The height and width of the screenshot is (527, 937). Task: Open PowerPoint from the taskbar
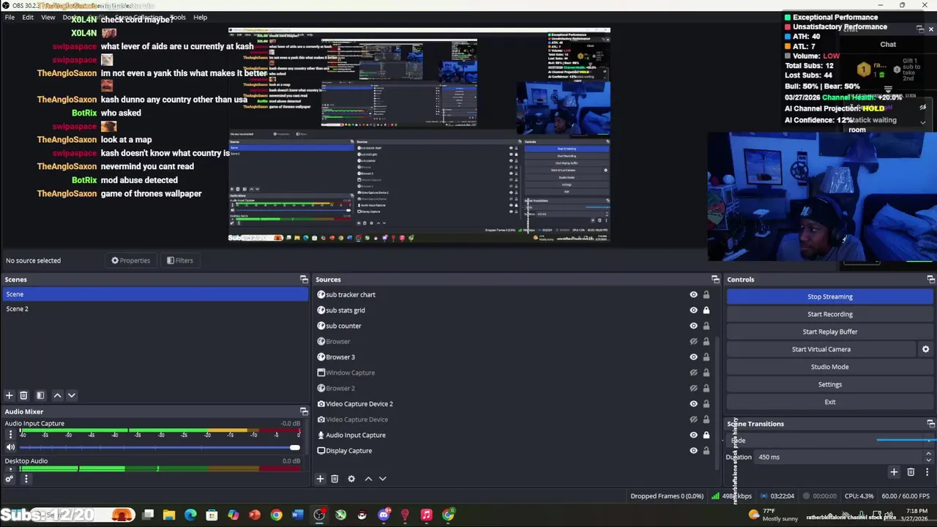[x=255, y=515]
